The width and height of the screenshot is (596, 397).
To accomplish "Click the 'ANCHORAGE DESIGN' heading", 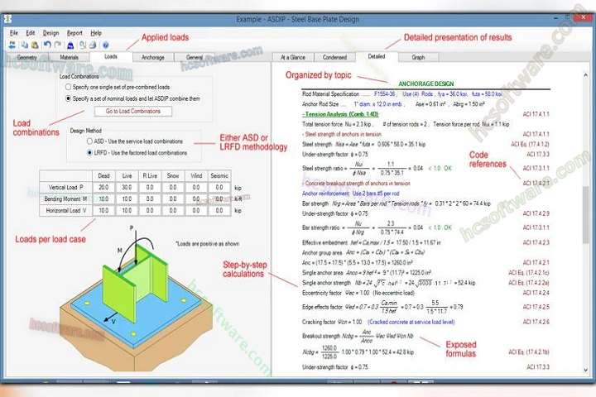I will [425, 84].
